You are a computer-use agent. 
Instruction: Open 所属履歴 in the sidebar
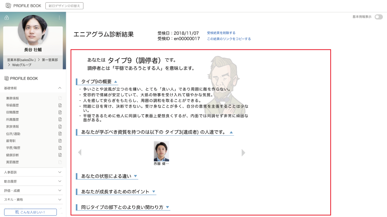point(12,119)
